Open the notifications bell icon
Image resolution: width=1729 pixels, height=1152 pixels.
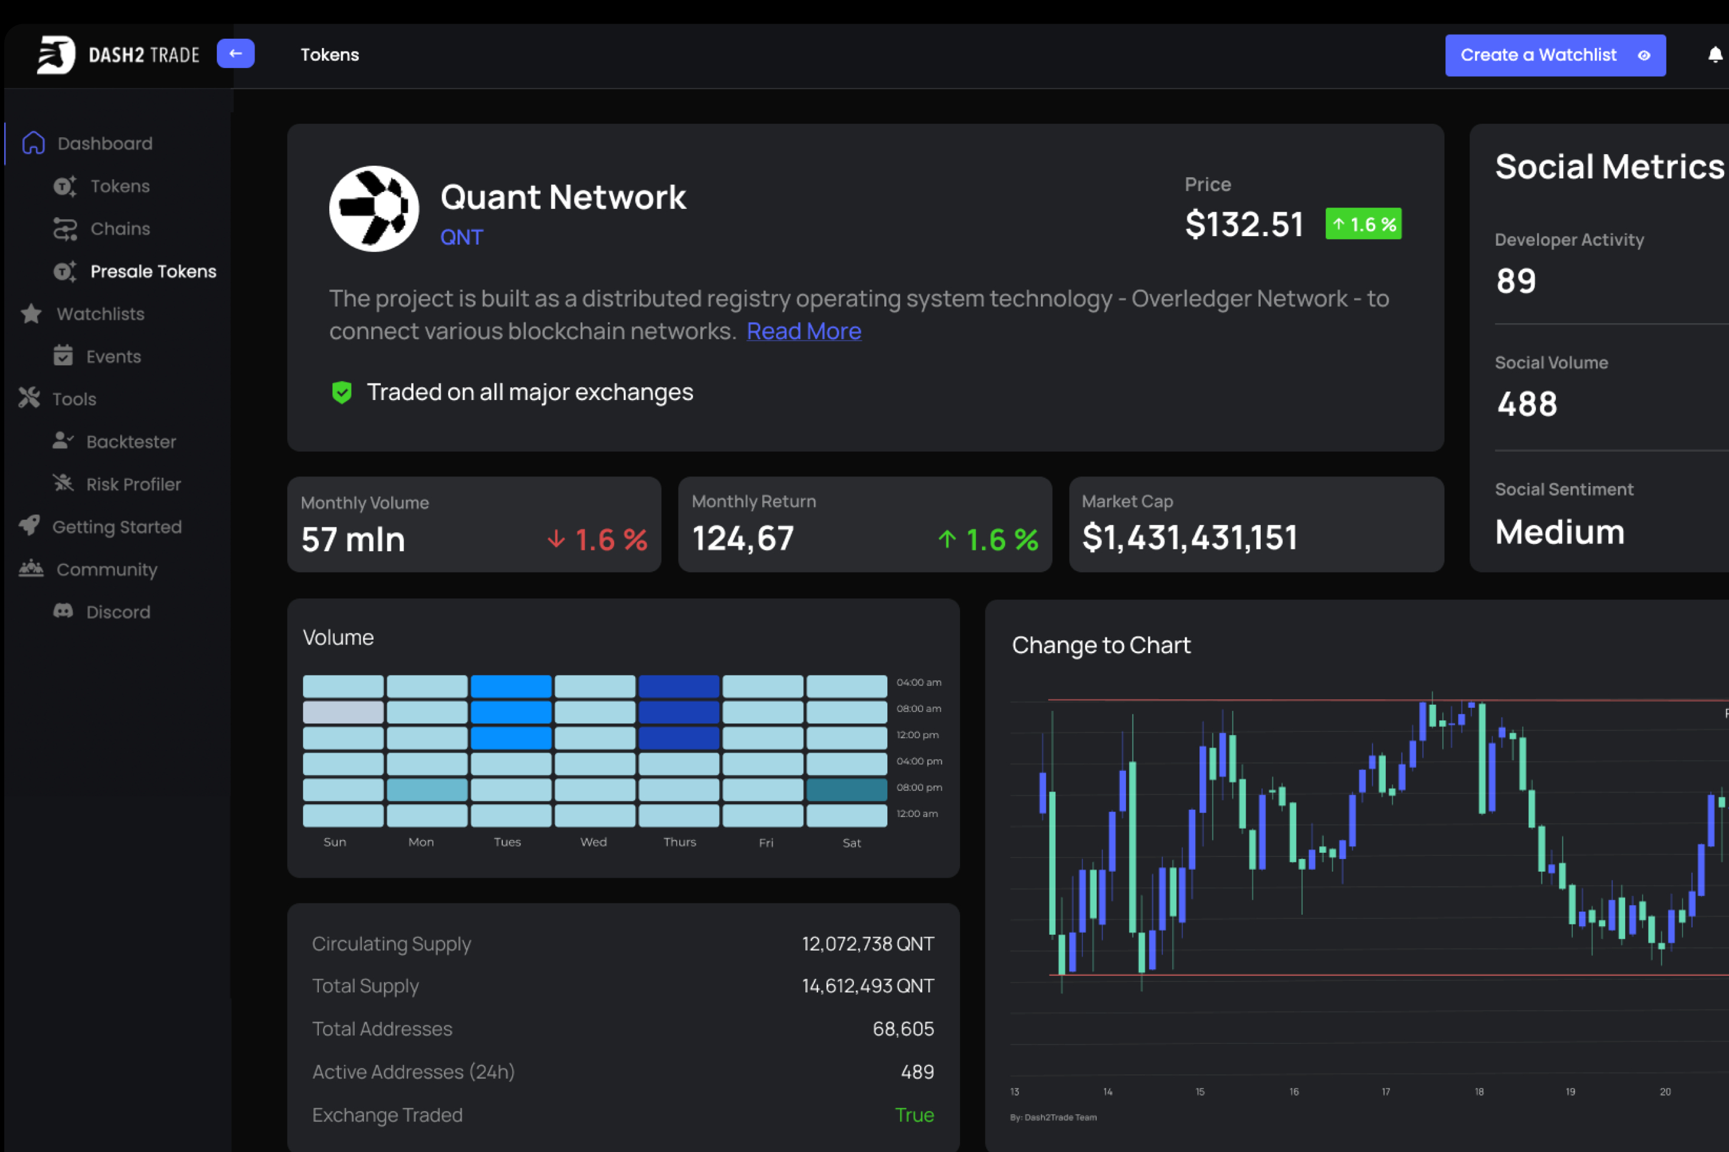point(1714,55)
